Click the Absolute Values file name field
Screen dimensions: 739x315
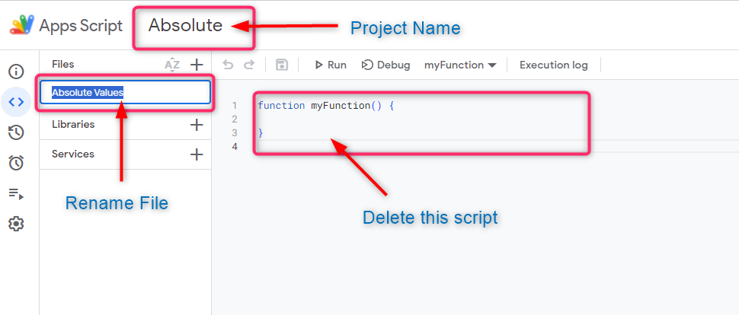(126, 92)
